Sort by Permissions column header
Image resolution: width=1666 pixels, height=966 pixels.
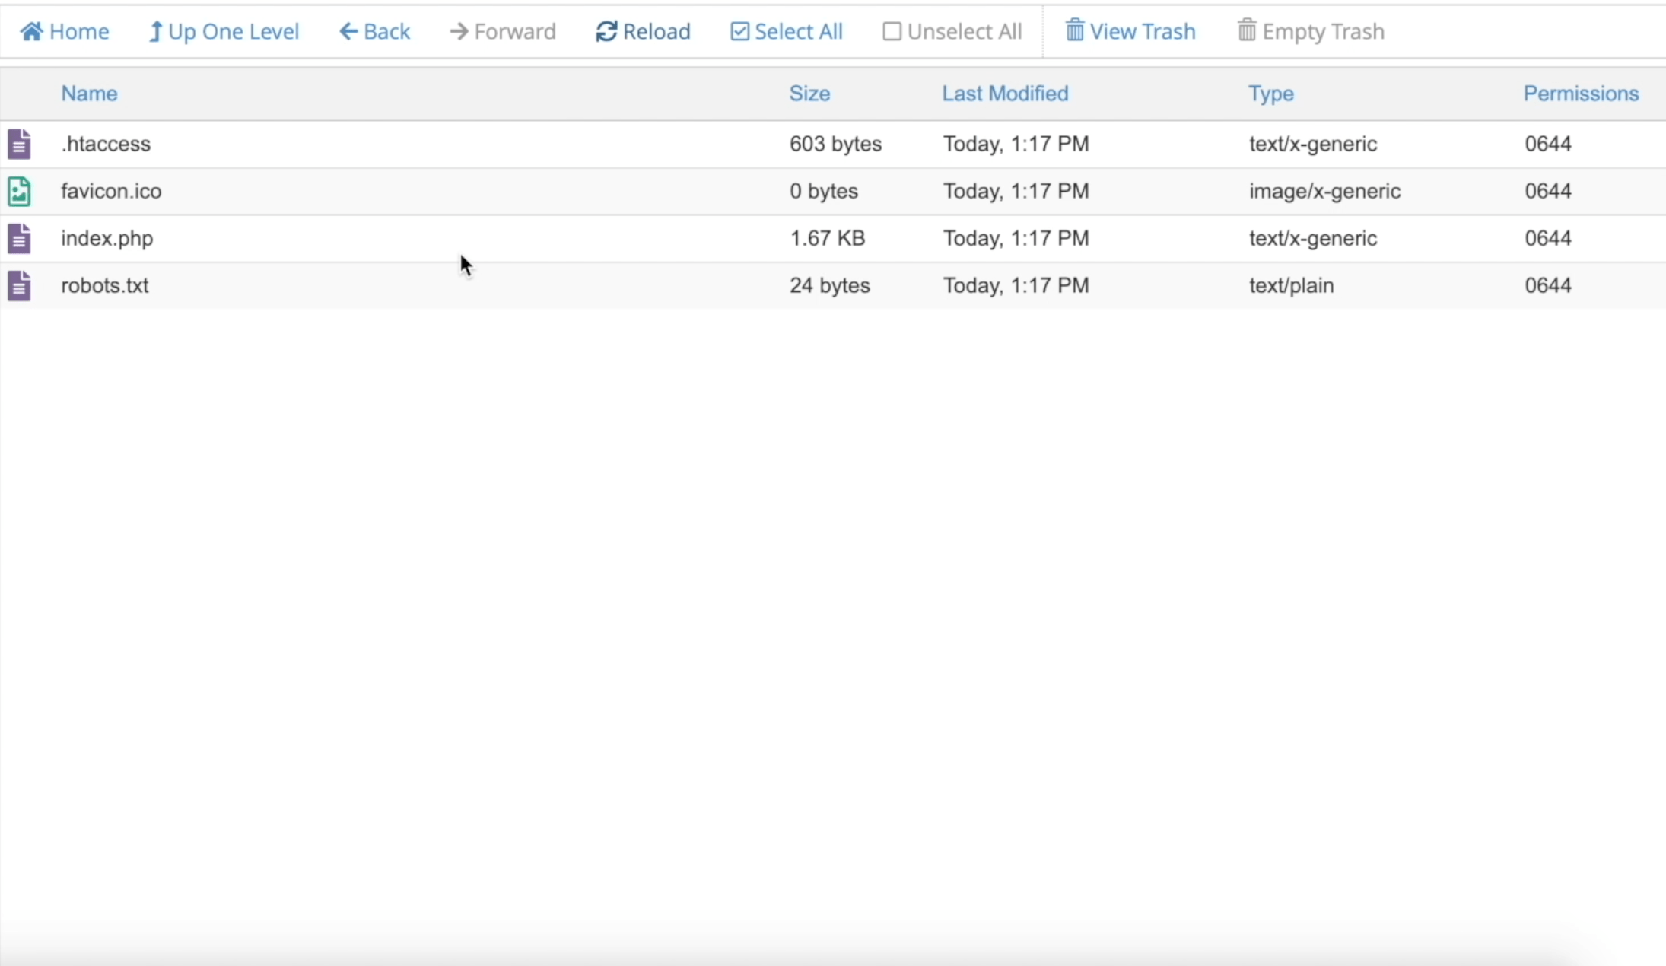tap(1581, 94)
